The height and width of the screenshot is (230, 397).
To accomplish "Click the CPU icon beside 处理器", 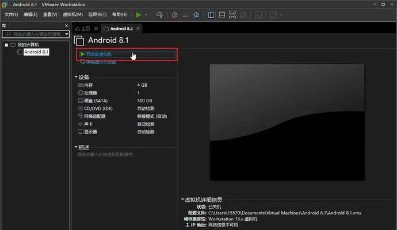I will click(81, 93).
